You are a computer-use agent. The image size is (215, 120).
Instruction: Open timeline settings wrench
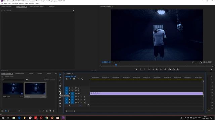(x=82, y=79)
